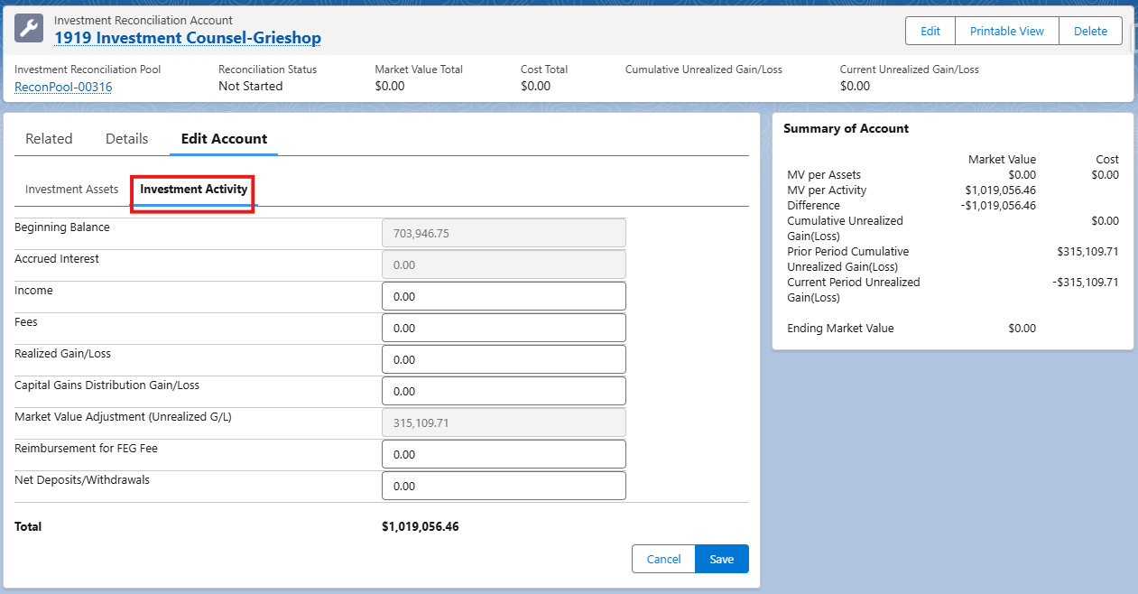Click the Reimbursement for FEG Fee field

504,454
